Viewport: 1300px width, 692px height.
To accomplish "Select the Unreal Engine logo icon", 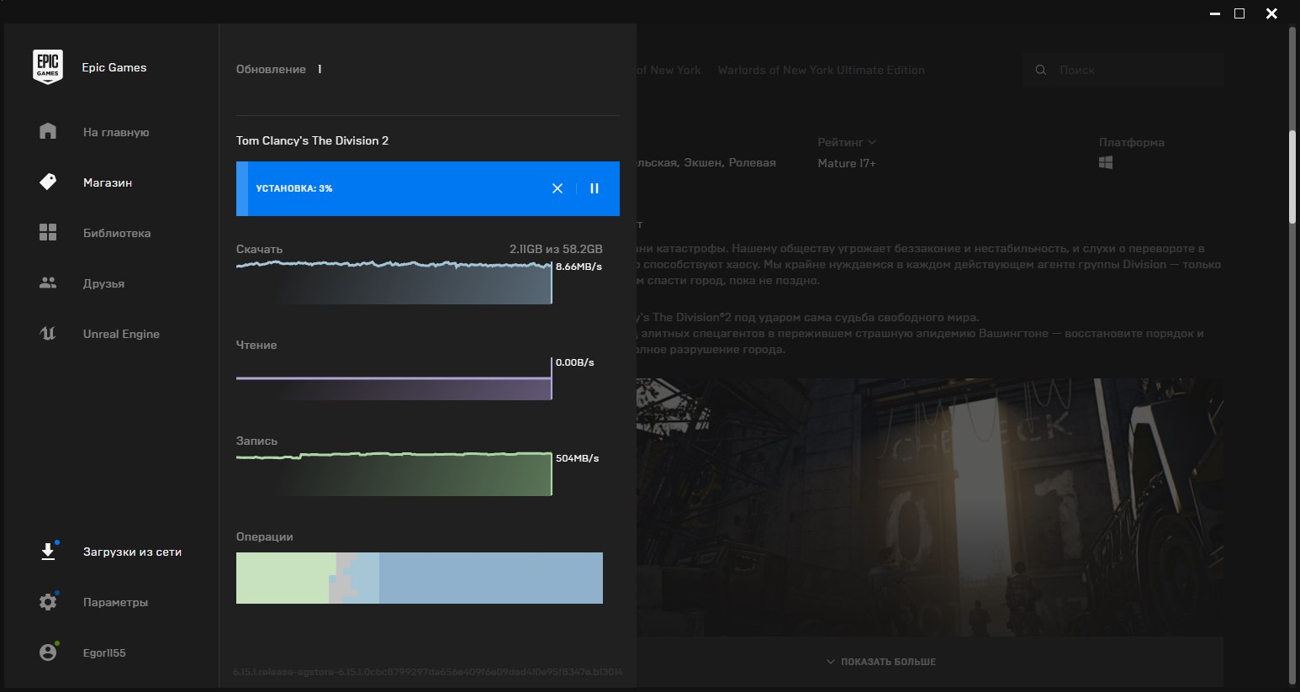I will pyautogui.click(x=48, y=334).
